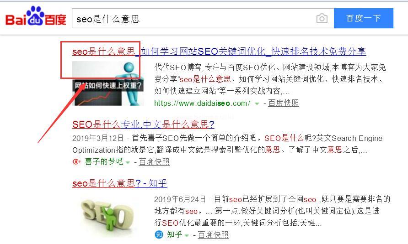408x244 pixels.
Task: Click the Baidu paw print graphic
Action: [x=35, y=15]
